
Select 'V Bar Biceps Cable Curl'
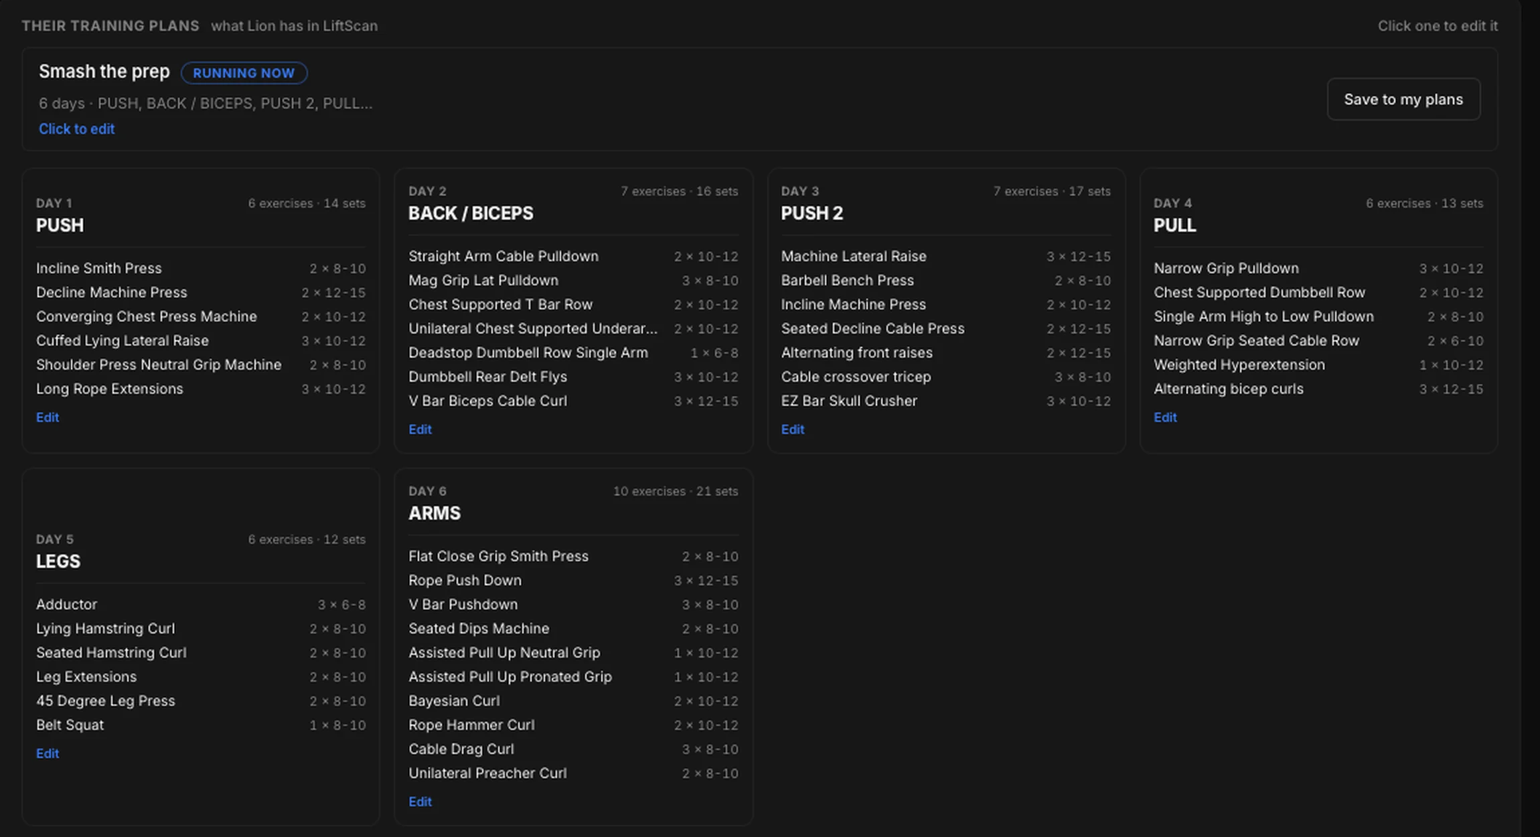pyautogui.click(x=573, y=400)
